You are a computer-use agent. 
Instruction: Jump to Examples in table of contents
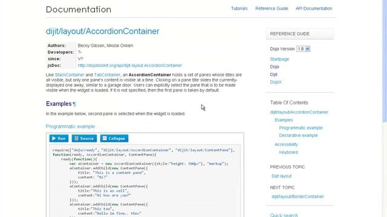click(x=284, y=120)
